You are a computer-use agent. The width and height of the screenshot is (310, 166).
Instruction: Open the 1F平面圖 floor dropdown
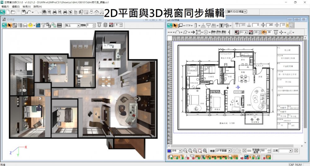click(229, 150)
